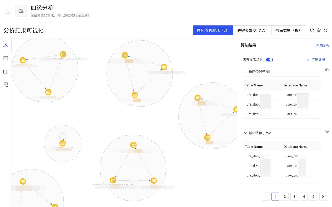This screenshot has height=207, width=332.
Task: Open the 孤岛数据 tab
Action: (x=289, y=30)
